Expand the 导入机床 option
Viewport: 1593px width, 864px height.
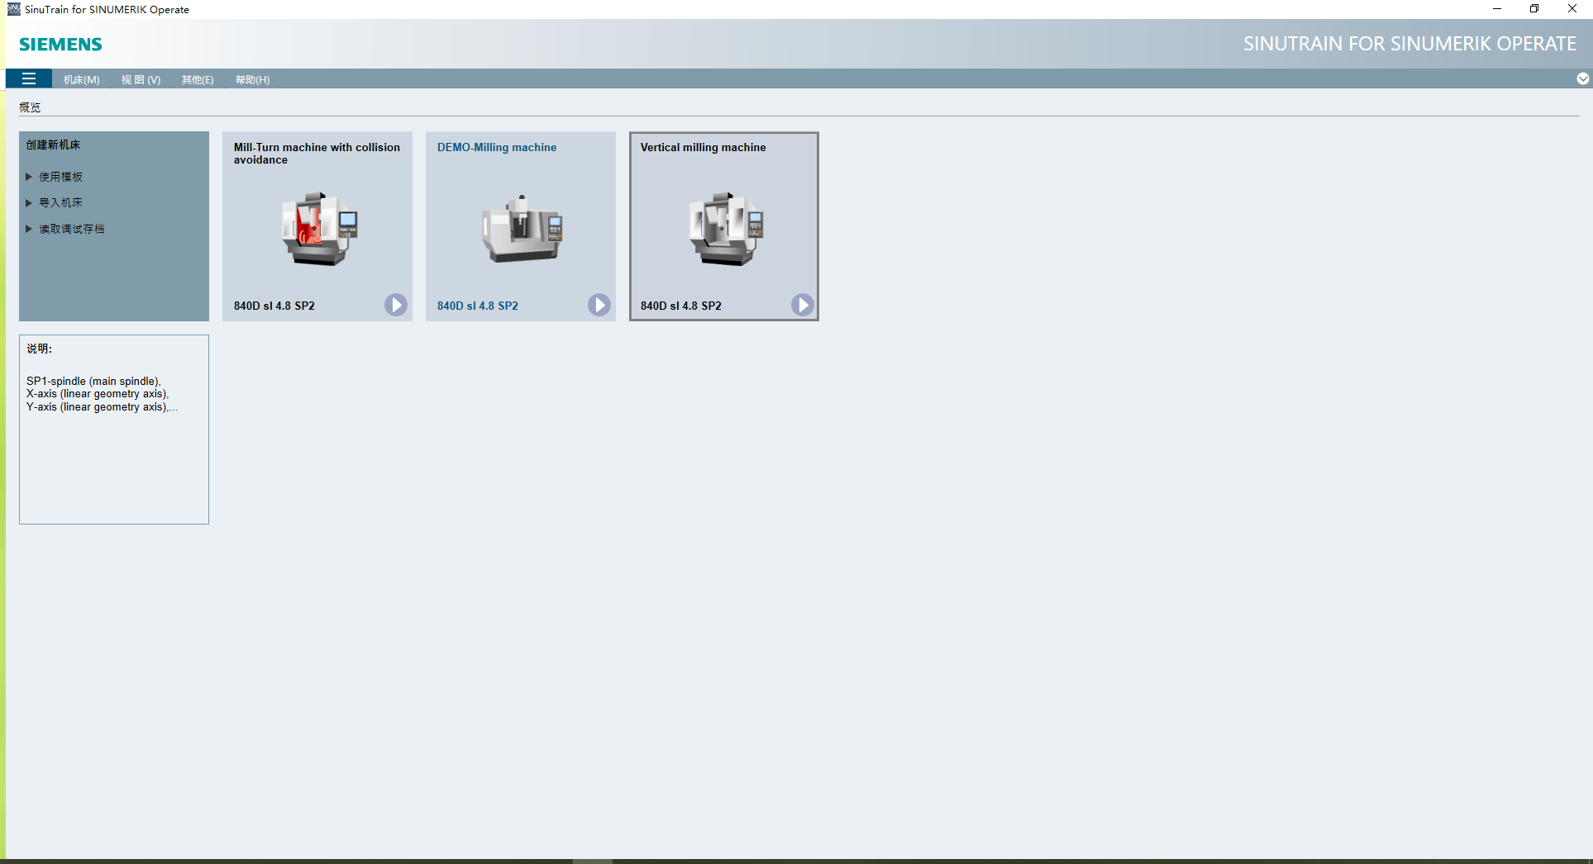[x=29, y=202]
